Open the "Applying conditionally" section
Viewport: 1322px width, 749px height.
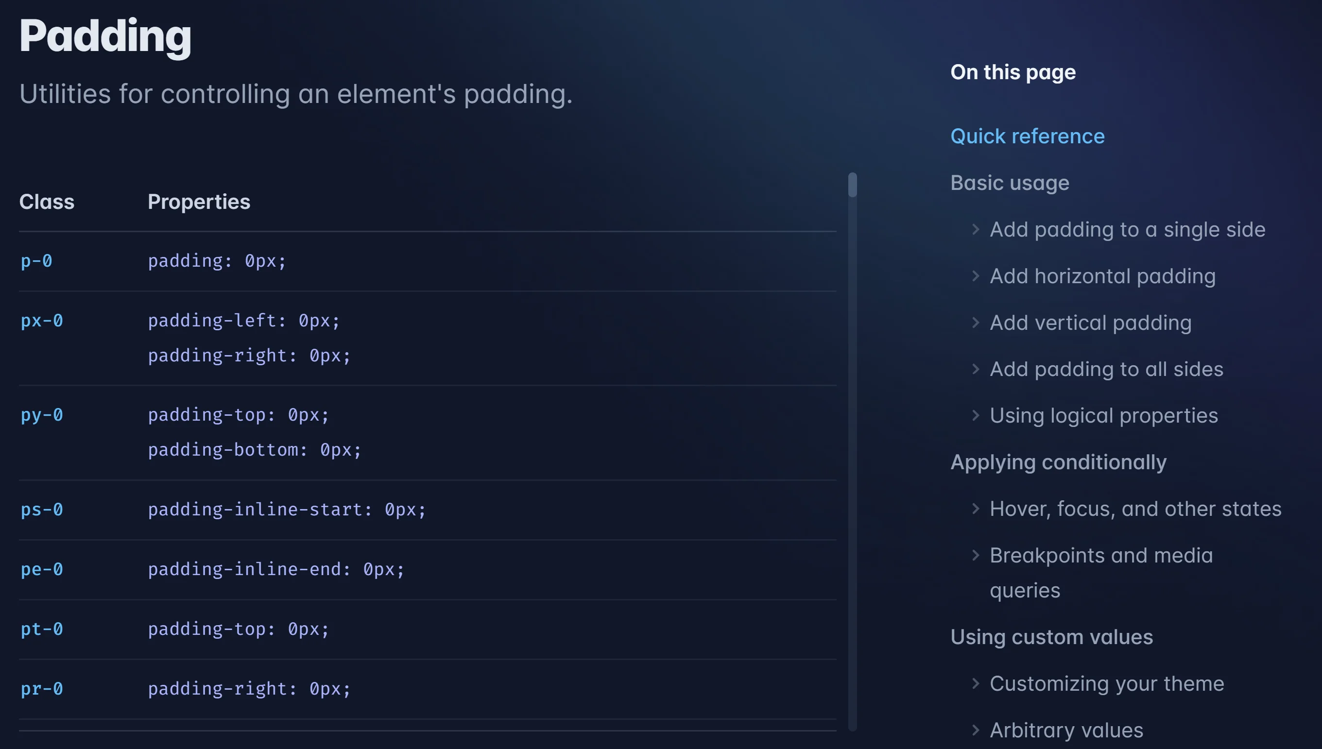[x=1059, y=462]
